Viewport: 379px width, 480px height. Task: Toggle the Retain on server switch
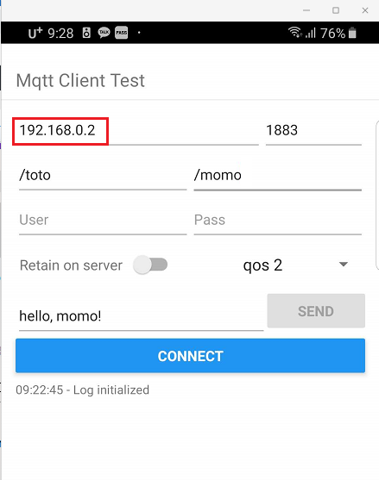click(x=150, y=265)
